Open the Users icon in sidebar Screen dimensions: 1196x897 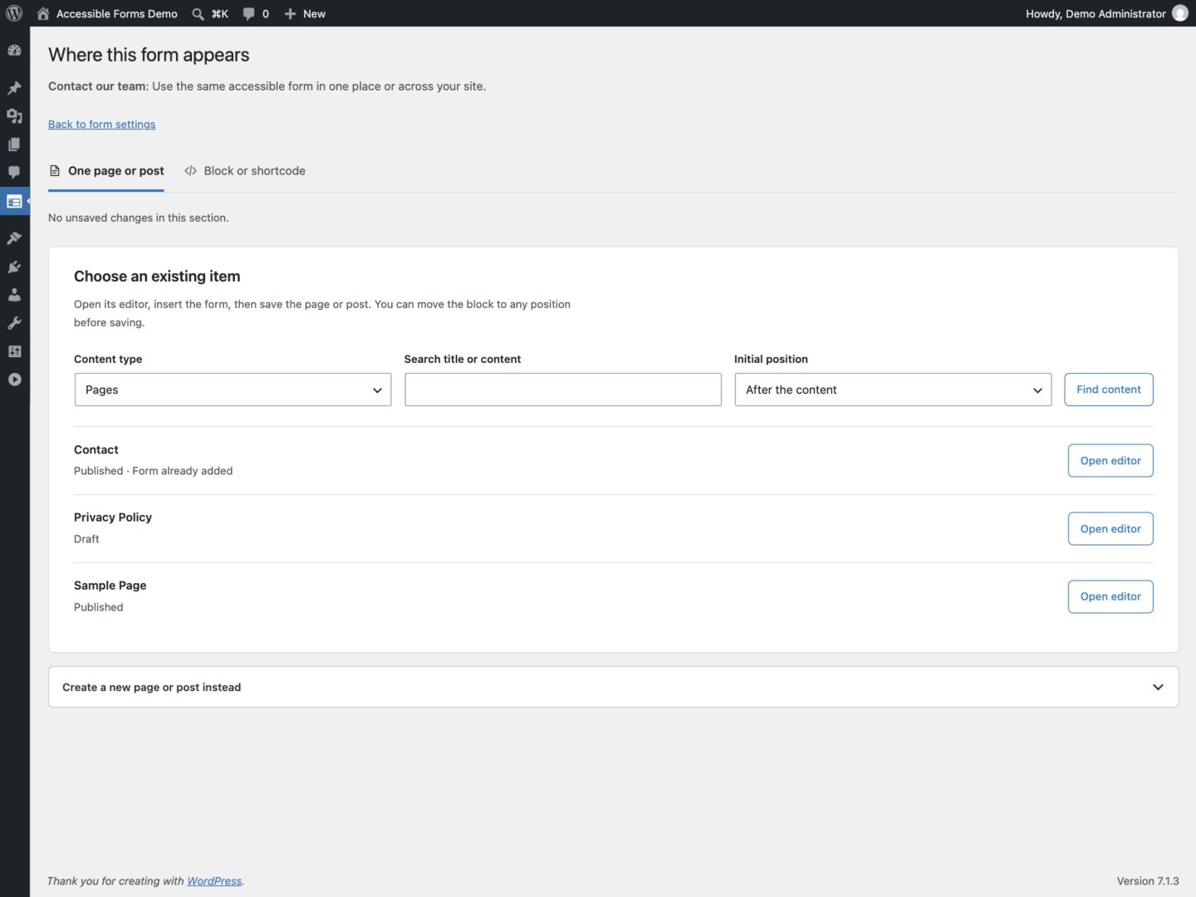(14, 295)
